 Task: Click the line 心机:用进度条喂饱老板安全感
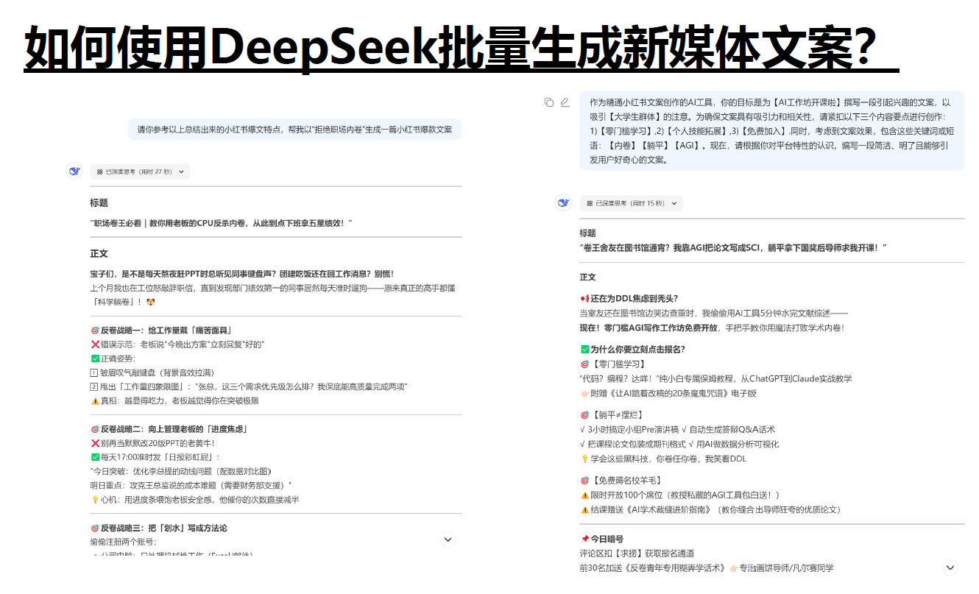(x=194, y=500)
